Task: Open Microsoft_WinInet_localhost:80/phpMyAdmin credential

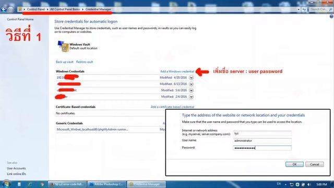Action: [92, 130]
